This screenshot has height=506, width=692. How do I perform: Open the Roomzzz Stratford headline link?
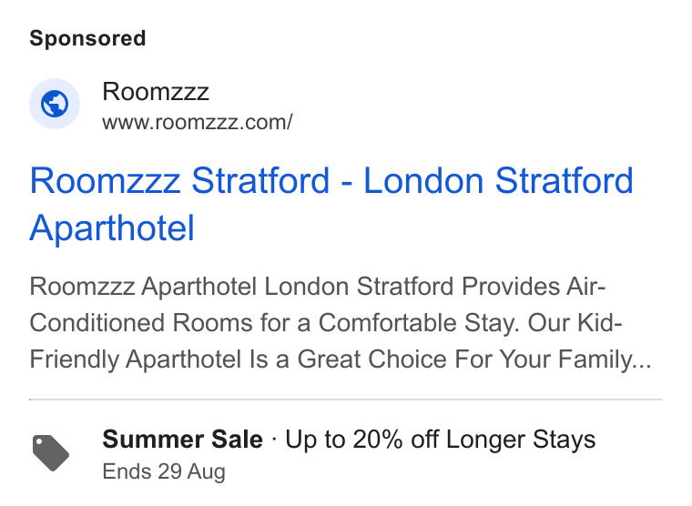click(331, 204)
